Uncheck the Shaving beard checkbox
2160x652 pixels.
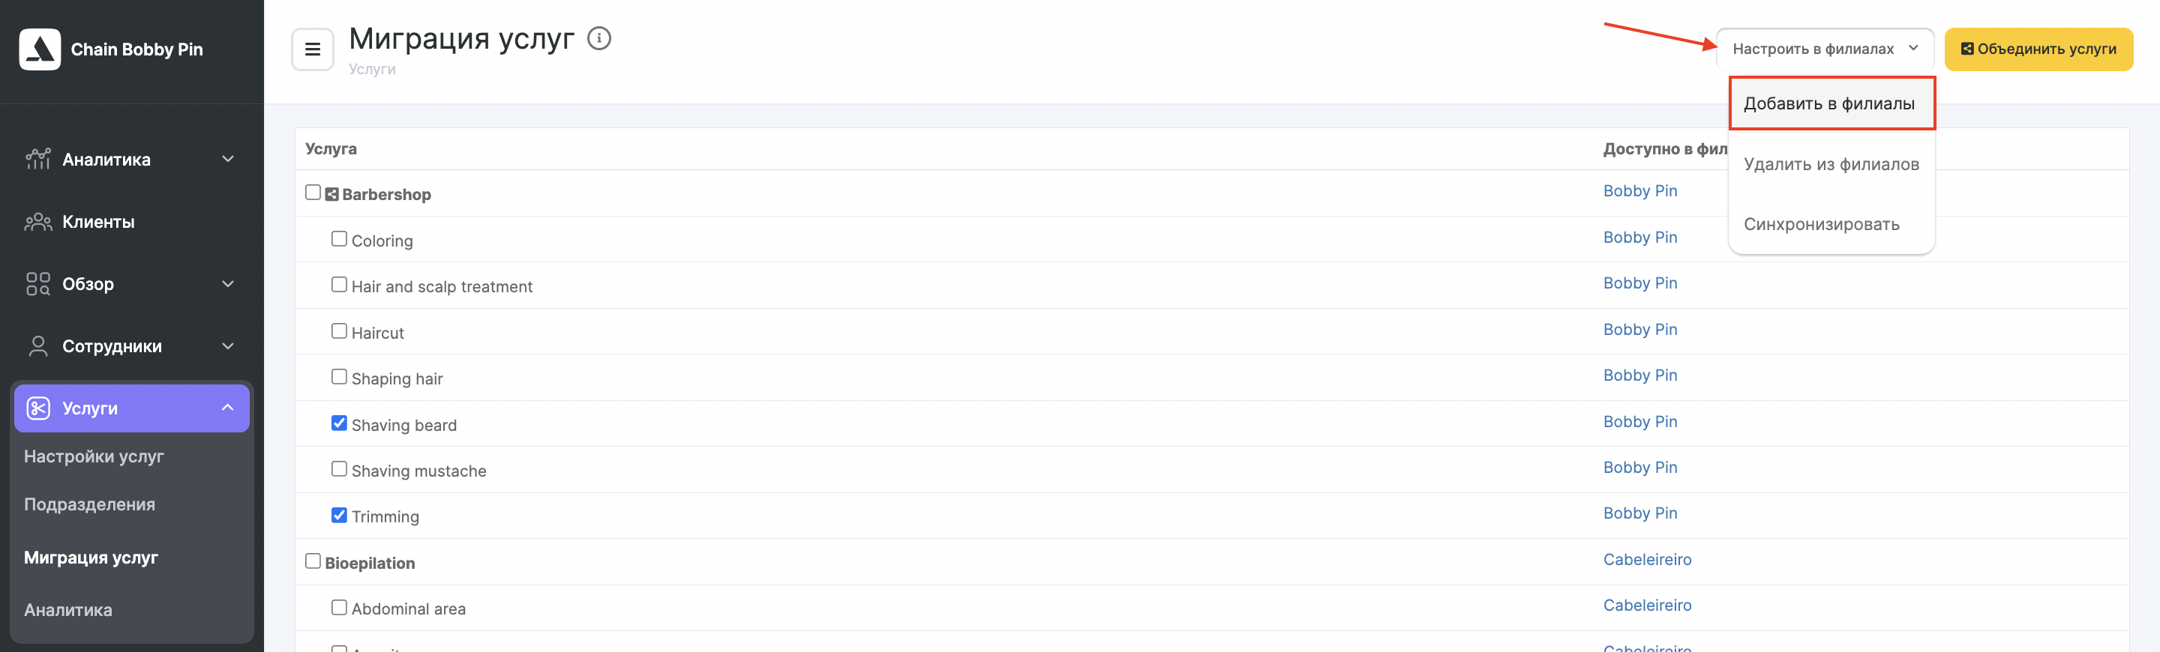coord(339,423)
